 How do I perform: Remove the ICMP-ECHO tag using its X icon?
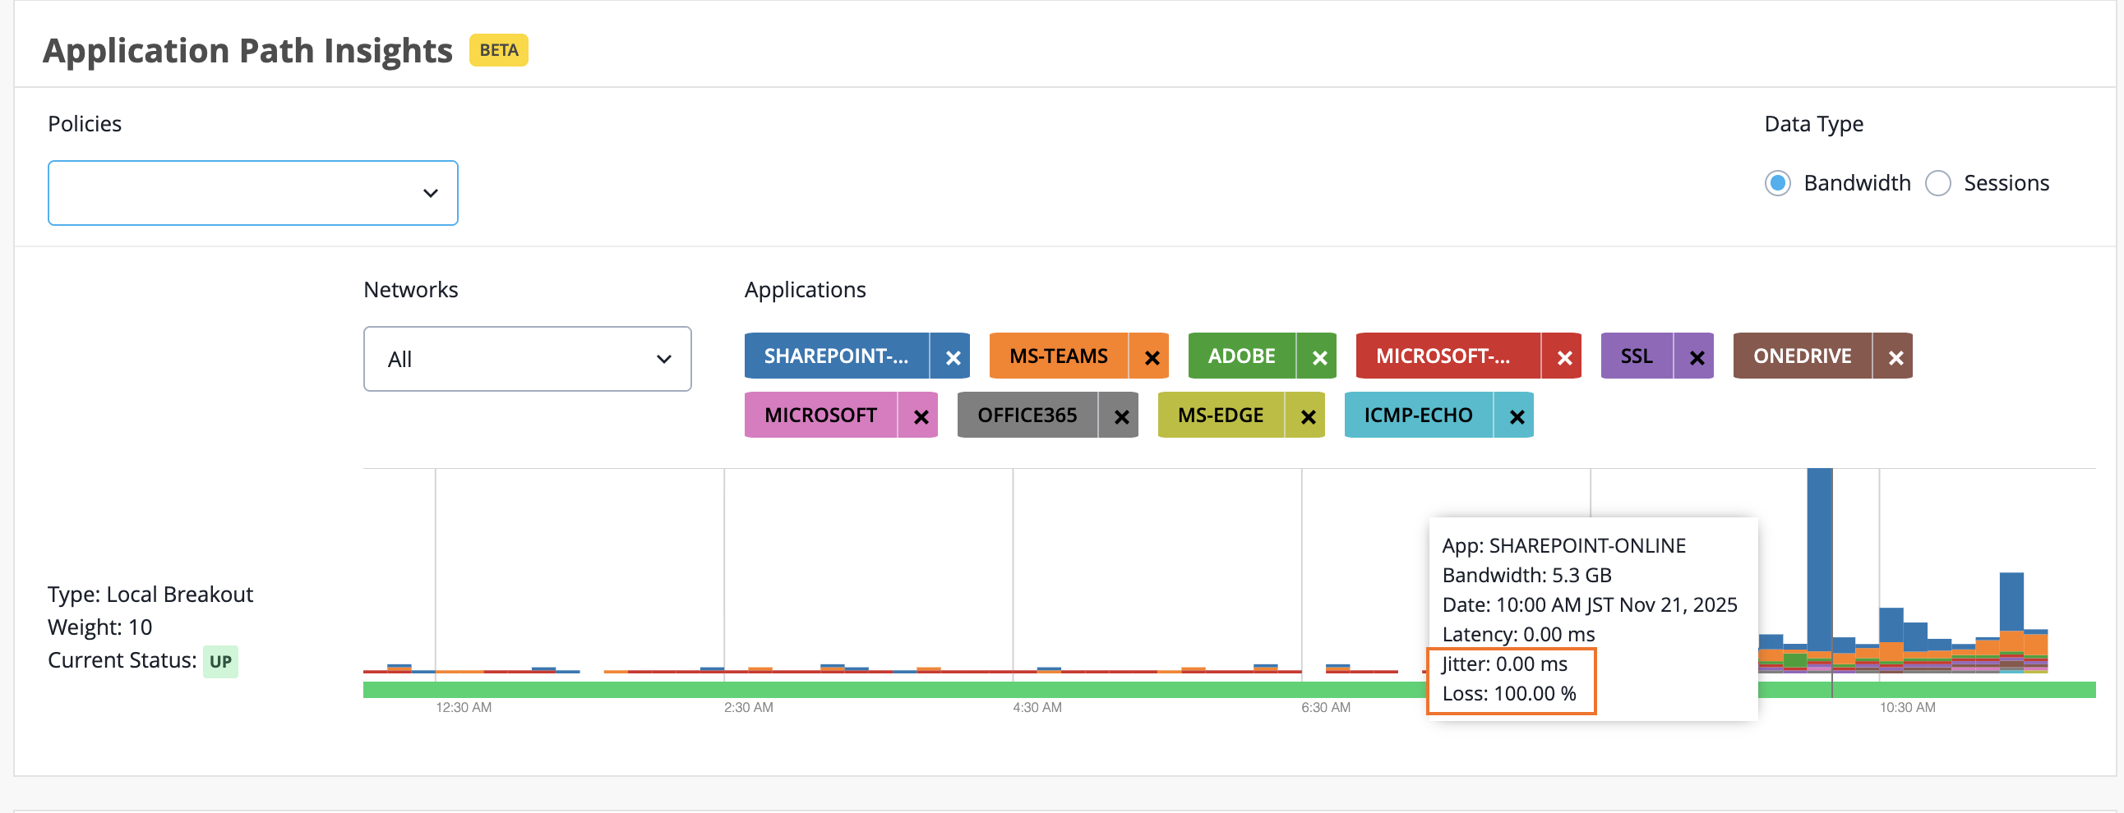[1515, 416]
